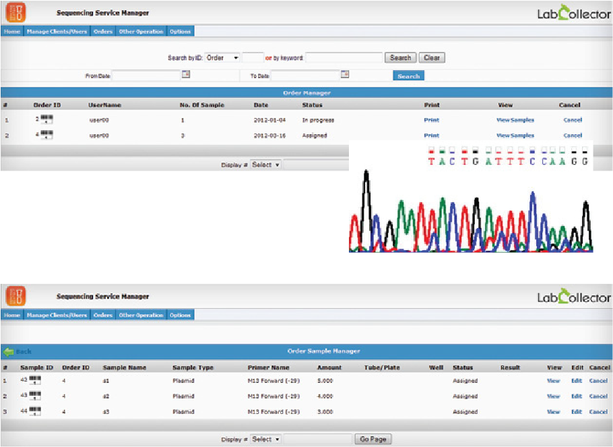613x447 pixels.
Task: Click Primer Name column header
Action: pyautogui.click(x=268, y=367)
